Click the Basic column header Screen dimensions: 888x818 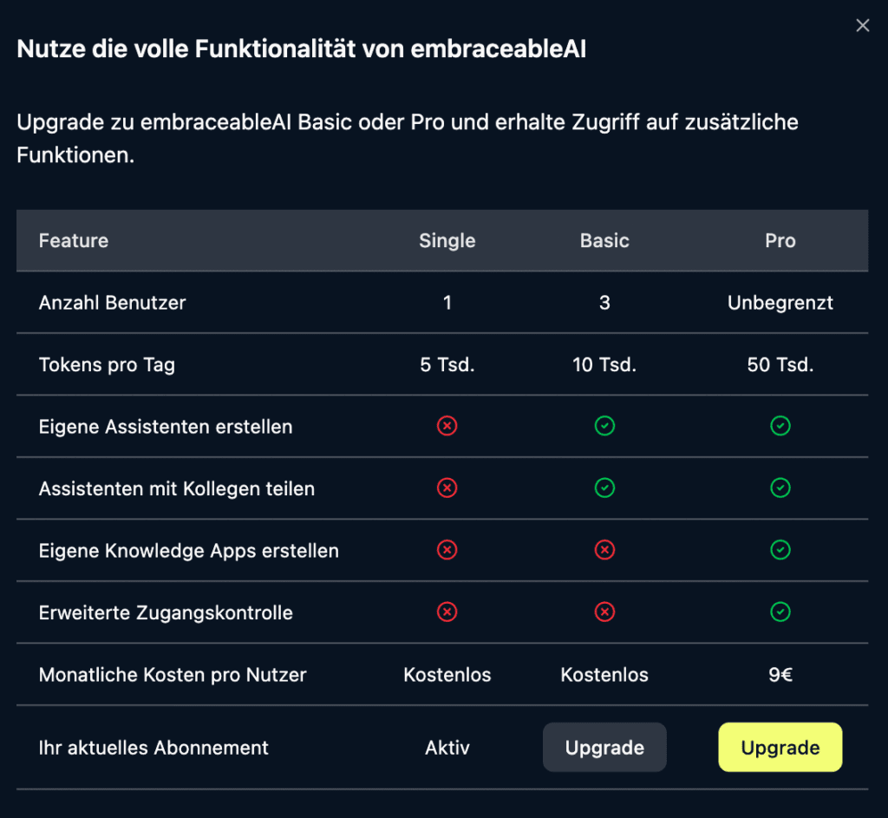click(604, 241)
